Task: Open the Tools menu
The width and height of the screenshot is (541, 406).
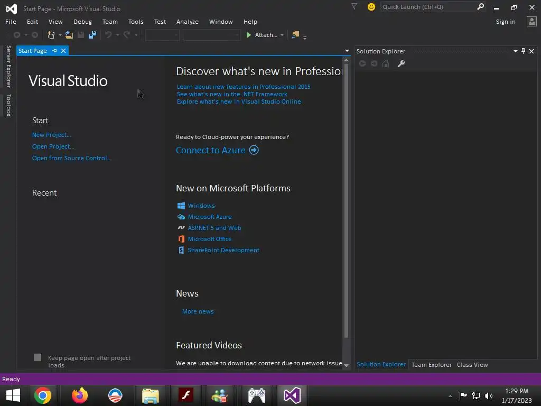Action: pyautogui.click(x=136, y=22)
